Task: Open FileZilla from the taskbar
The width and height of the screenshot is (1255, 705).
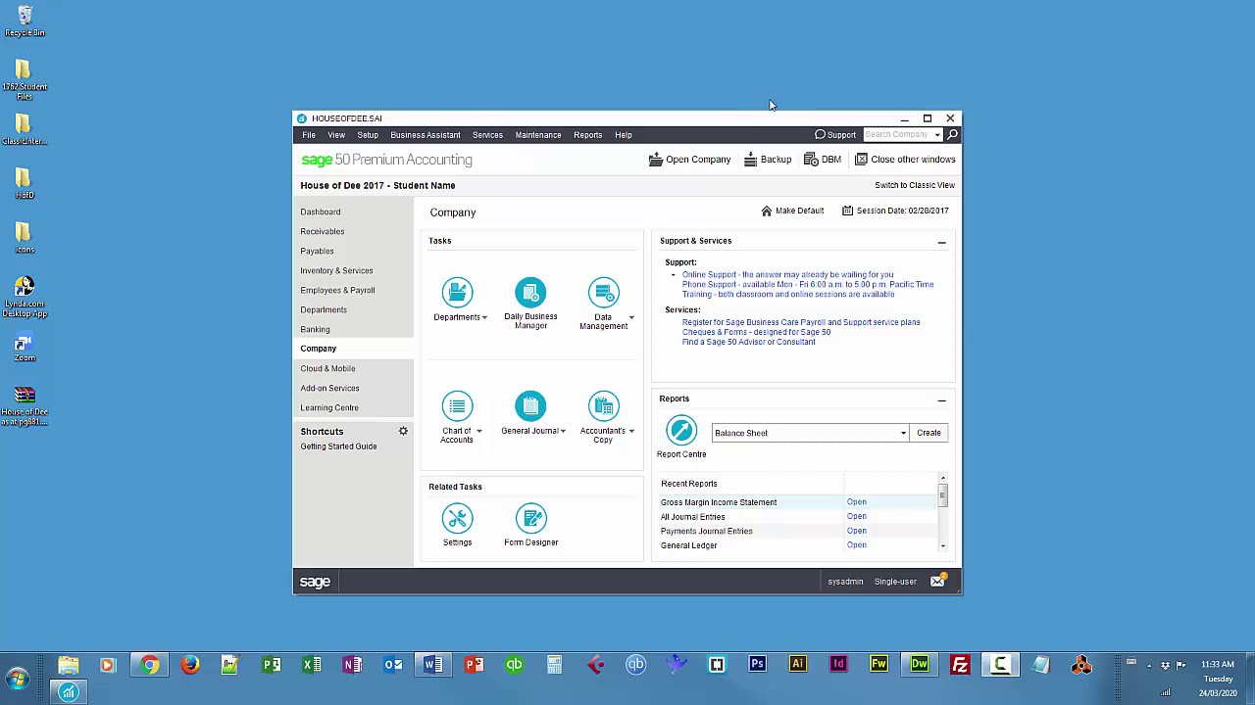Action: 960,666
